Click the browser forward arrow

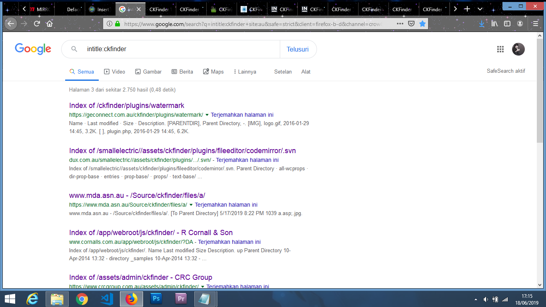[24, 24]
